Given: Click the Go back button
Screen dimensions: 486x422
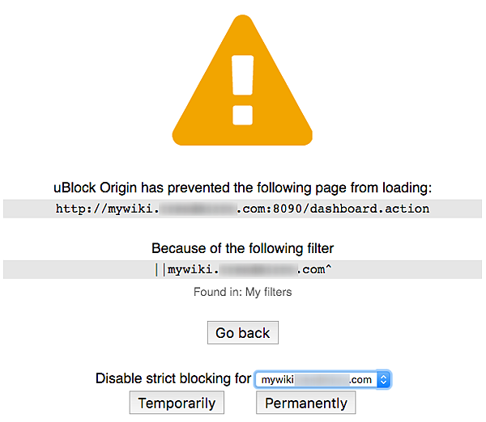Looking at the screenshot, I should 243,333.
